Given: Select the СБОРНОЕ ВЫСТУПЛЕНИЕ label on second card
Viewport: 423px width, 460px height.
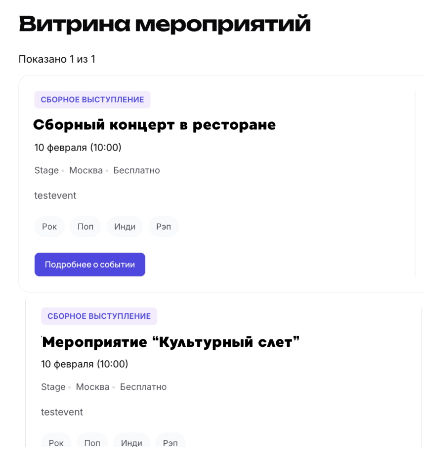Looking at the screenshot, I should pos(99,316).
